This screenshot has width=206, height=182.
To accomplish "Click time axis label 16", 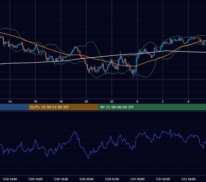I will (x=35, y=102).
